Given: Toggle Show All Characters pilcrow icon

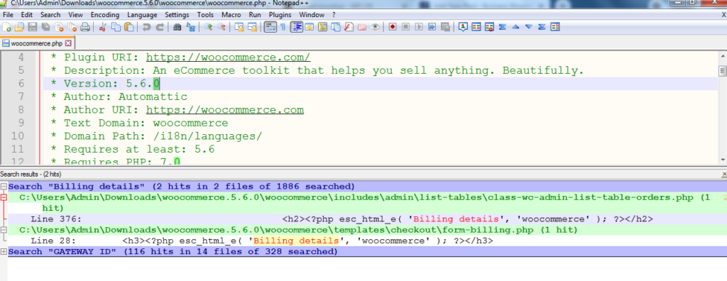Looking at the screenshot, I should pyautogui.click(x=283, y=27).
